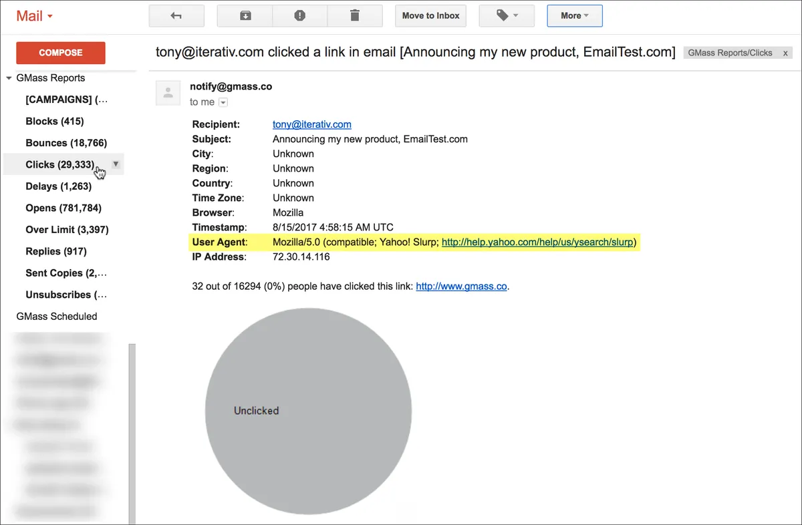
Task: Click the sidebar vertical scrollbar
Action: pos(132,433)
